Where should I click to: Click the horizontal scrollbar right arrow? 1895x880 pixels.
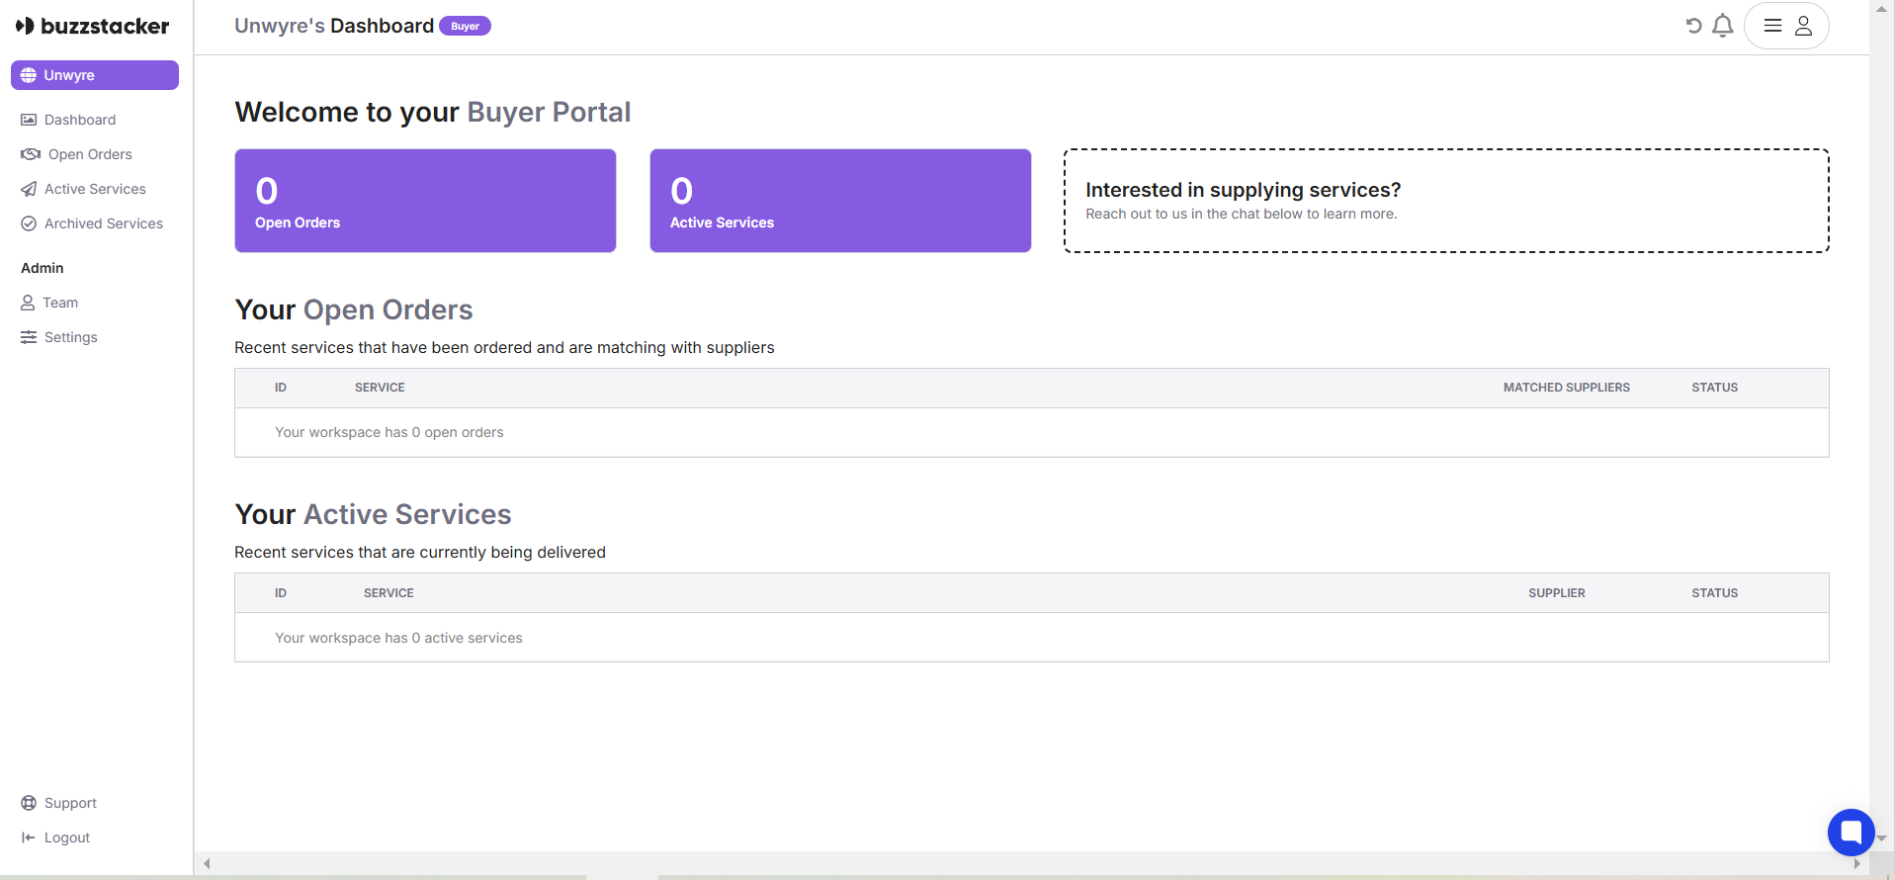[x=1856, y=863]
